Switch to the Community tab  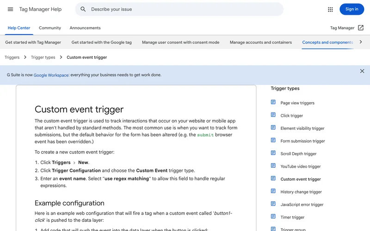[50, 28]
